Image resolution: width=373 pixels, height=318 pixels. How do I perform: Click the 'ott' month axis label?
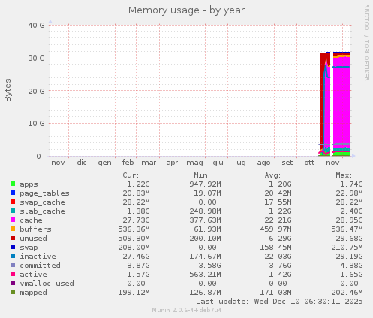(x=309, y=163)
